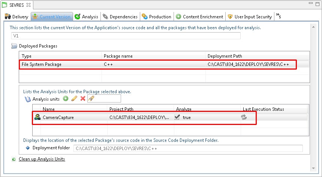Go to the Content Enrichment tab

(200, 16)
